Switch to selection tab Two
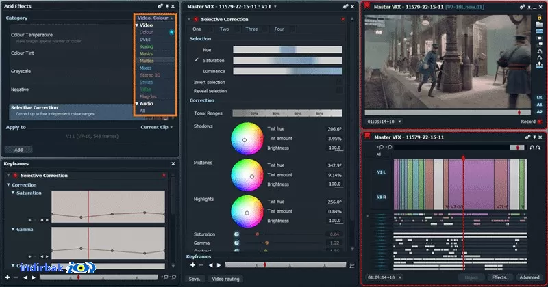548x287 pixels. click(227, 29)
